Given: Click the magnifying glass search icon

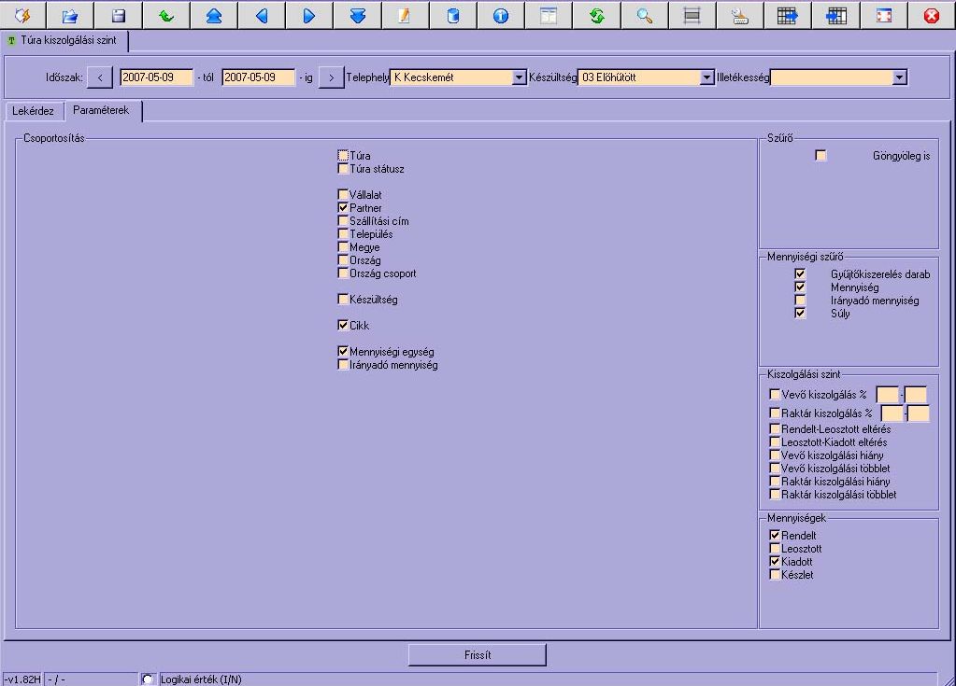Looking at the screenshot, I should (645, 15).
